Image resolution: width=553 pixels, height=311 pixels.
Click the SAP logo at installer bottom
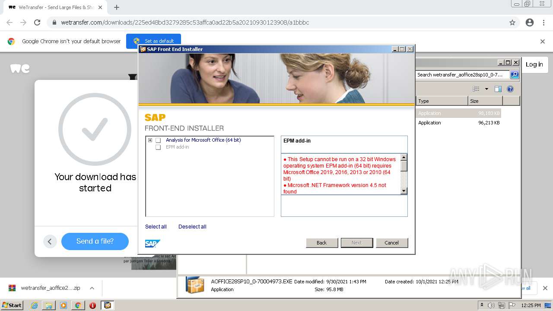153,244
